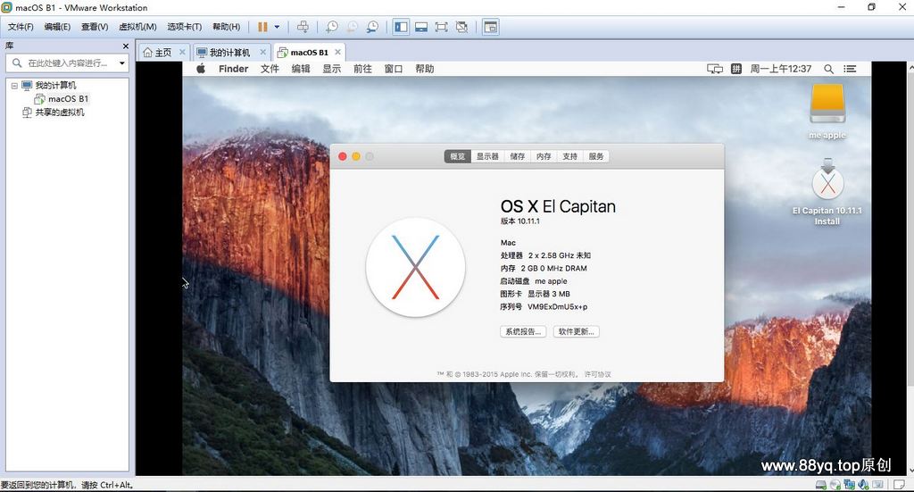
Task: Open the macOS 窗口 menu
Action: (394, 69)
